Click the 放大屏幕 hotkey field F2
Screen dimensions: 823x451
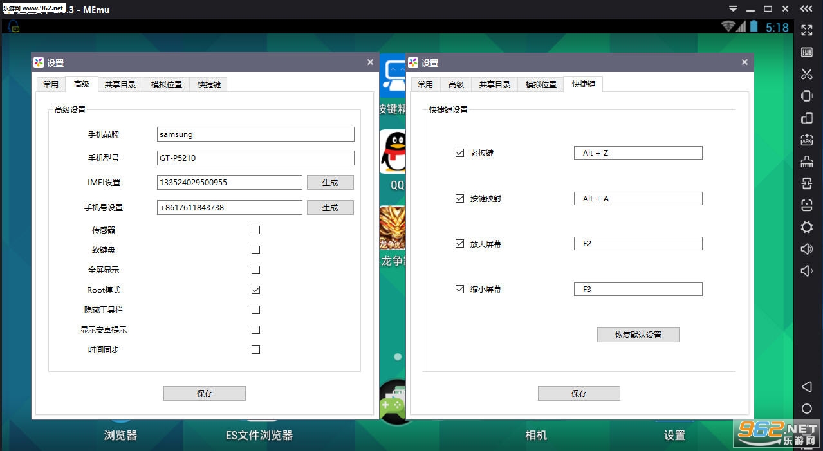click(x=638, y=243)
